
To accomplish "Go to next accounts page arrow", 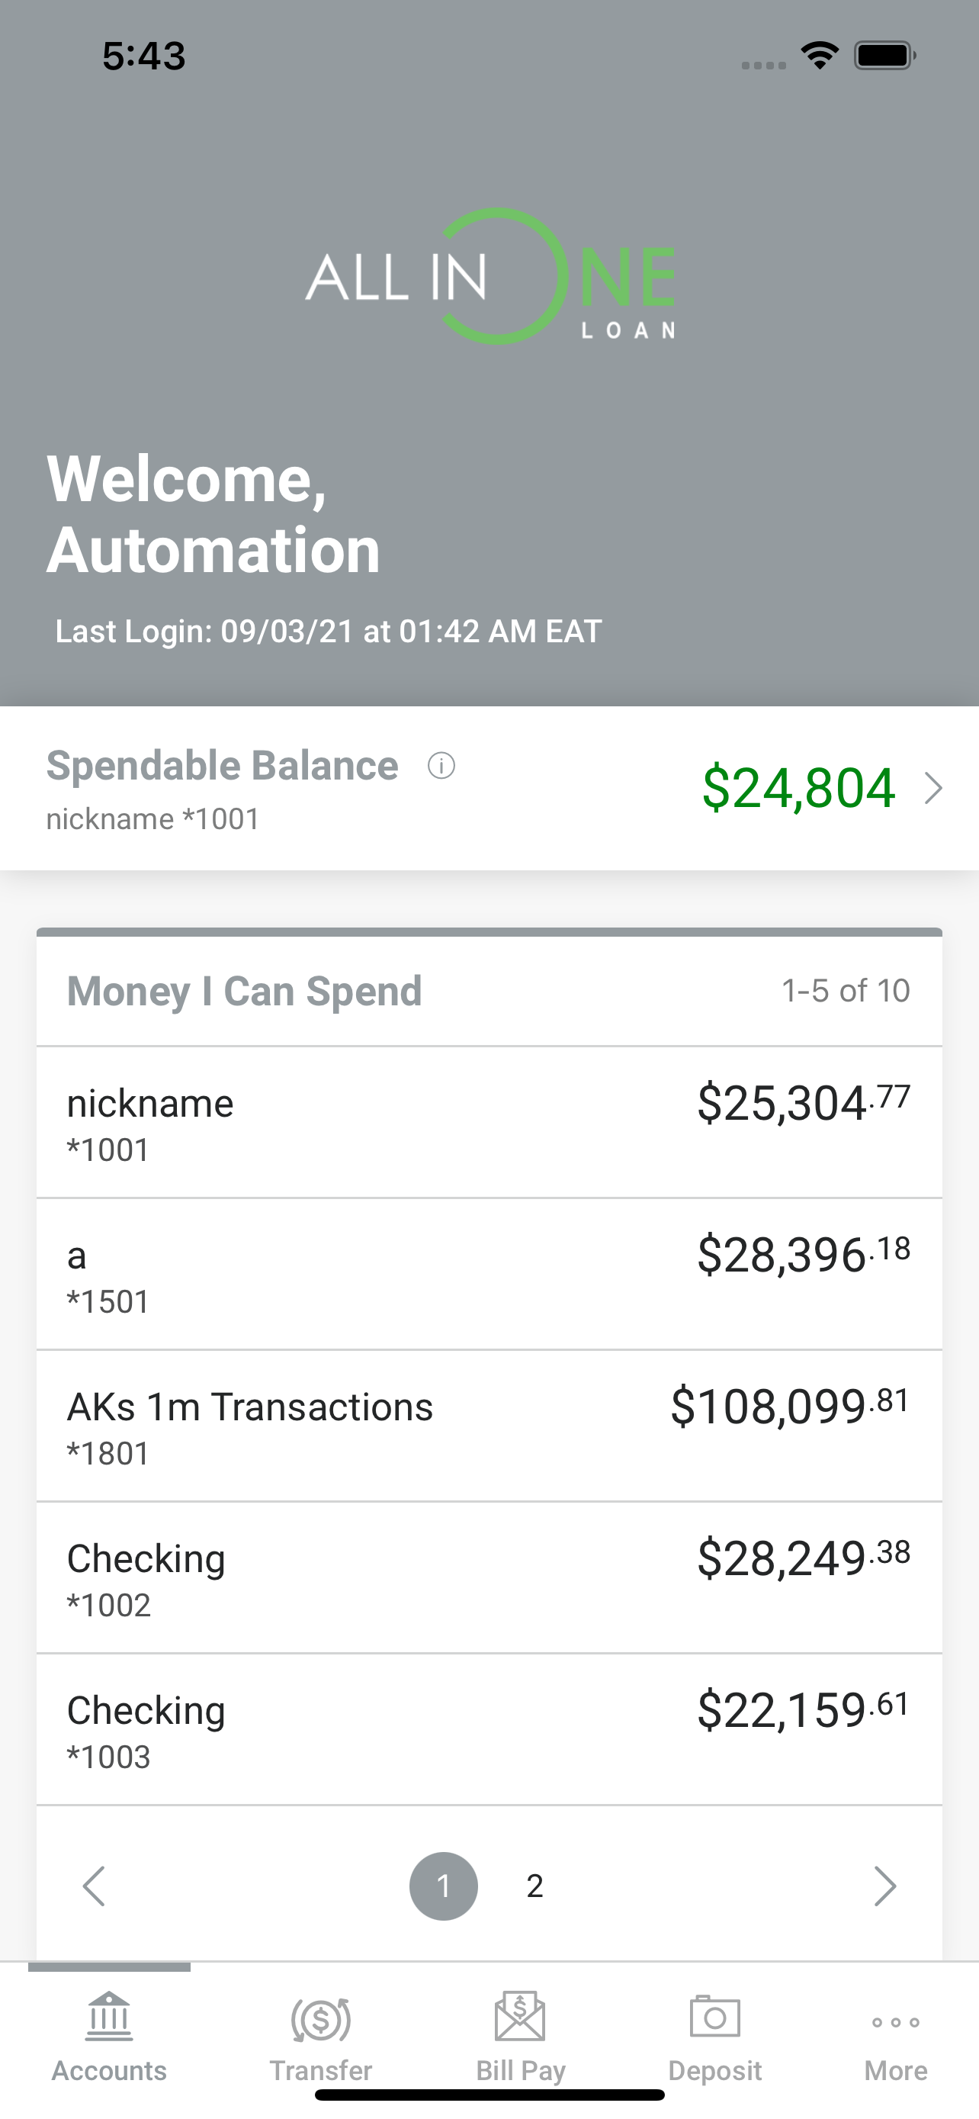I will [x=884, y=1886].
